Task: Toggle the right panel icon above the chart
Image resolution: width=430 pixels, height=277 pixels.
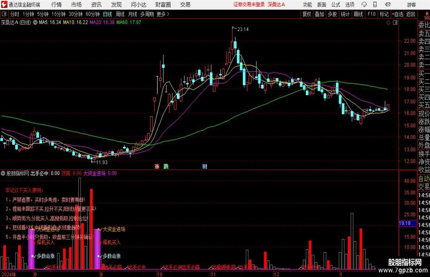Action: [395, 23]
